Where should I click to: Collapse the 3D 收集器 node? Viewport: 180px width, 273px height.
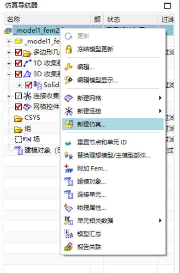pyautogui.click(x=9, y=74)
